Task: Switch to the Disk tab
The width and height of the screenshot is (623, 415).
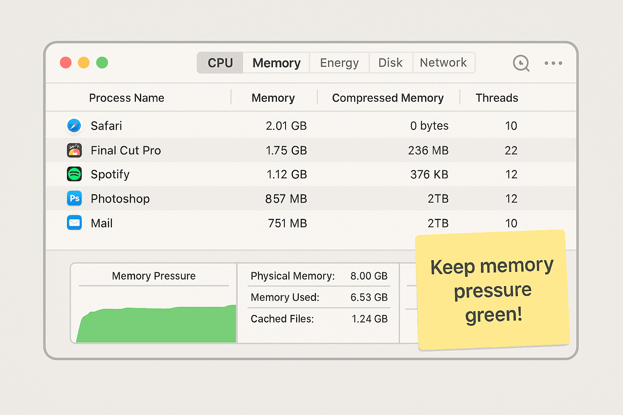Action: pos(391,63)
